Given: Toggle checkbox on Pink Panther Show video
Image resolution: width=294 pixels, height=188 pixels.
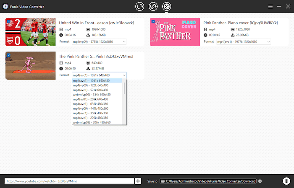Looking at the screenshot, I should [8, 54].
